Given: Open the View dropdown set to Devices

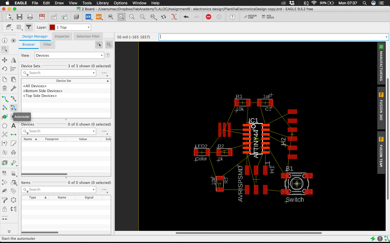Looking at the screenshot, I should pos(69,55).
